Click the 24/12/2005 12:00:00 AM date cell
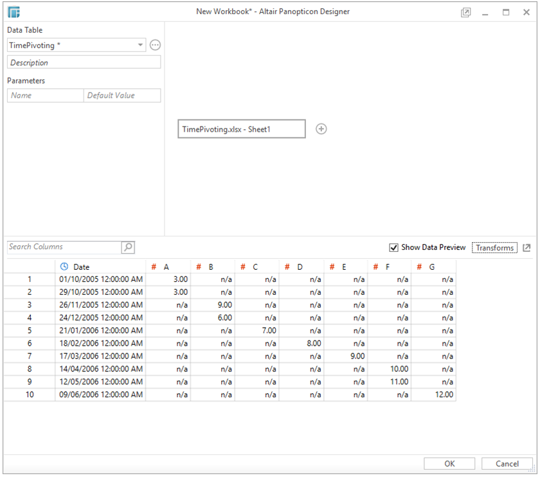 (100, 317)
